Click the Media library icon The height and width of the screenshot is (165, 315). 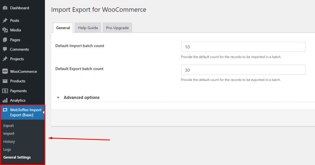coord(5,30)
